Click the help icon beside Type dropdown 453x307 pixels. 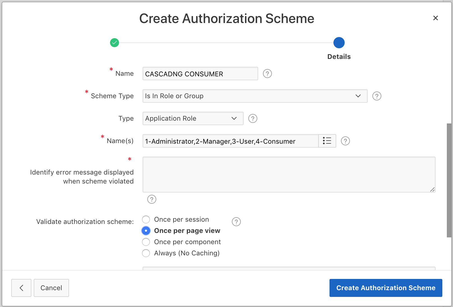tap(253, 118)
